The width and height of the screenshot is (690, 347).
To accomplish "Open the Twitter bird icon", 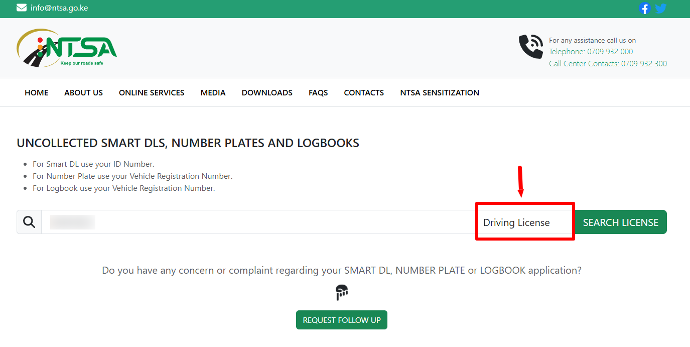I will coord(661,8).
